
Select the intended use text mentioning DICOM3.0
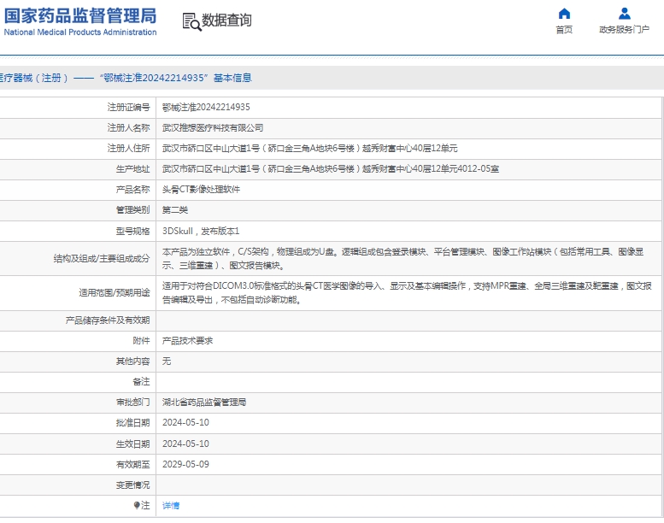pyautogui.click(x=407, y=292)
